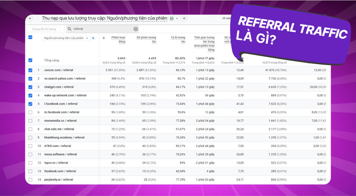Viewport: 356px width, 196px height.
Task: Click '6789i.com / referral' source text
Action: (x=58, y=146)
